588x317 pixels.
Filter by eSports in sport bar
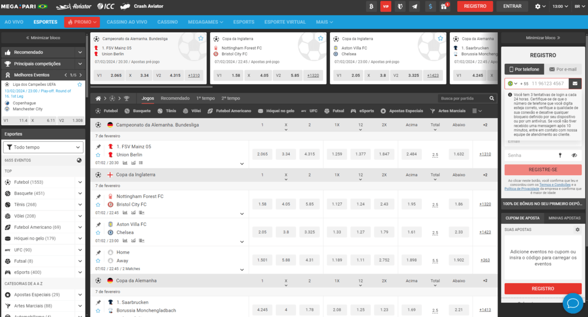[x=362, y=111]
